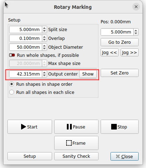Screen dimensions: 146x168
Task: Jog backward with Jog << button
Action: [x=109, y=53]
